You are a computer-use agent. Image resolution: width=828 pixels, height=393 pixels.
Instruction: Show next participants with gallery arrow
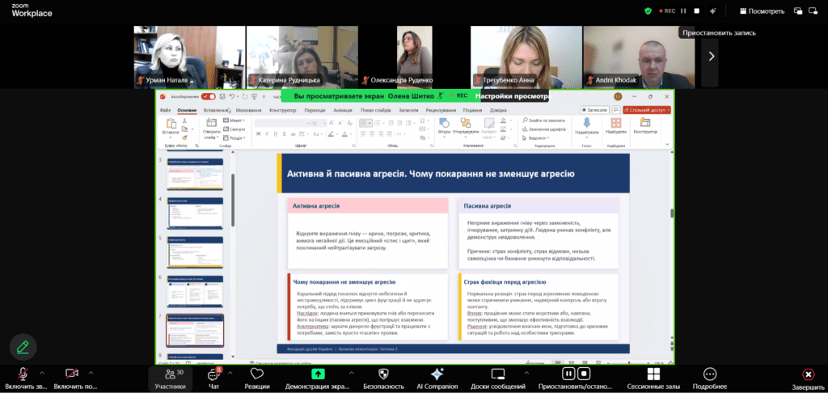pyautogui.click(x=711, y=56)
